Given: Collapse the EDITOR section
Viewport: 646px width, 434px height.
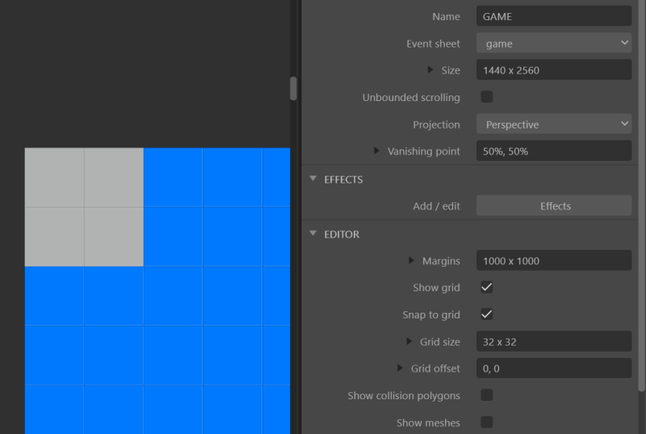Looking at the screenshot, I should pos(313,234).
